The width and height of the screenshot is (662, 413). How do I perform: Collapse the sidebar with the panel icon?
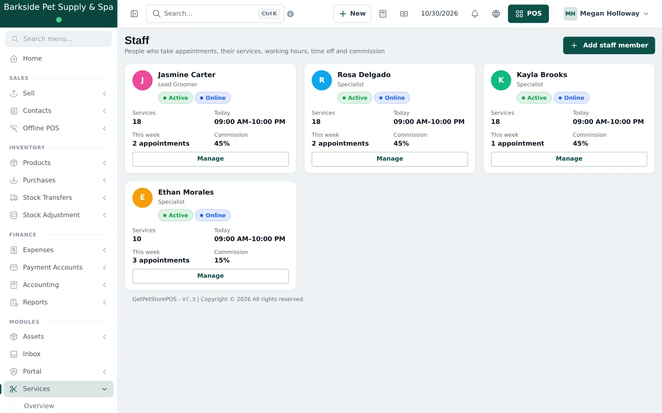coord(134,14)
